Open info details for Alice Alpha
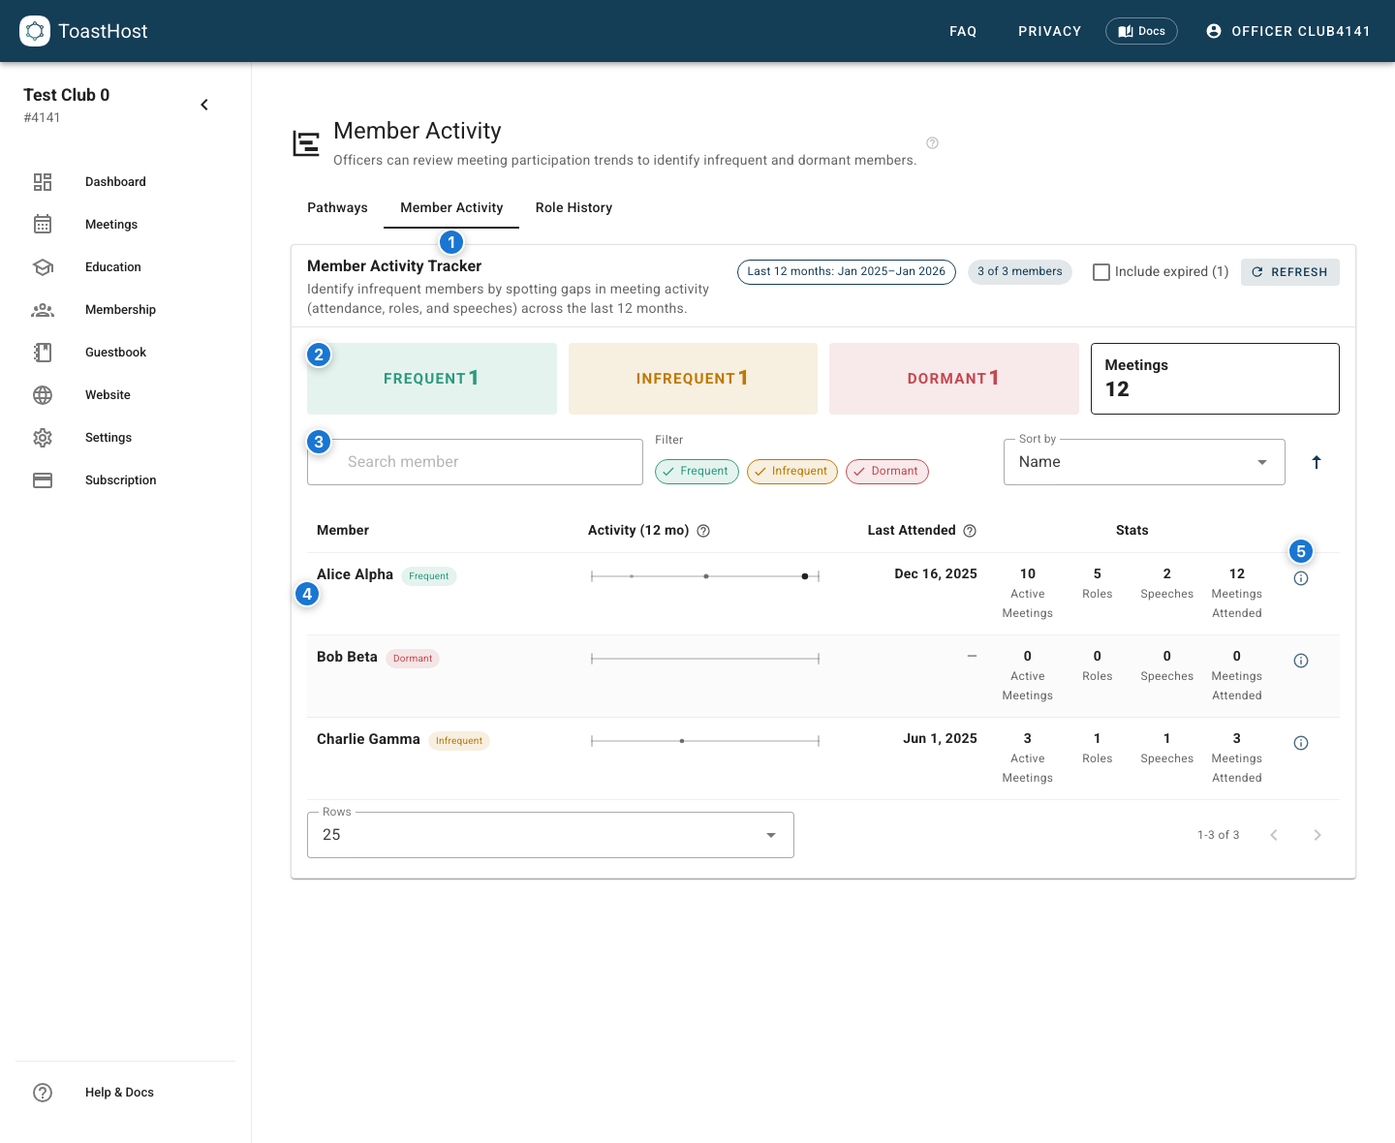Viewport: 1395px width, 1143px height. point(1301,578)
